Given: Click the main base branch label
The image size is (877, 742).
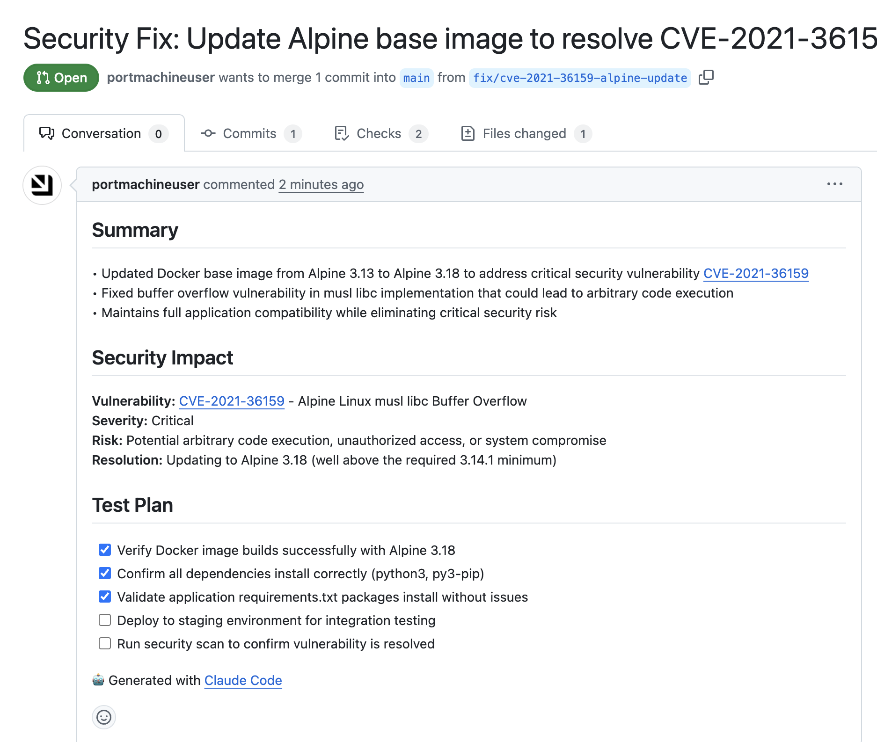Looking at the screenshot, I should (x=416, y=78).
